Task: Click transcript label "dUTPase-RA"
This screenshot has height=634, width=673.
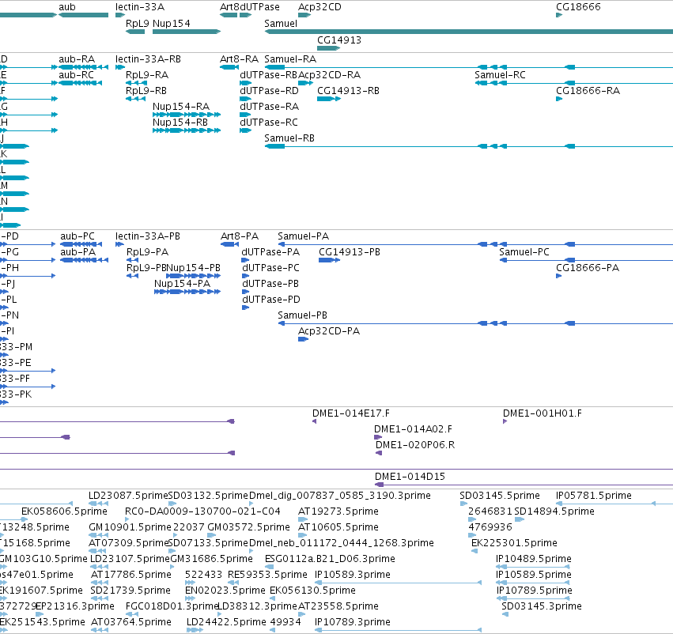Action: [269, 107]
